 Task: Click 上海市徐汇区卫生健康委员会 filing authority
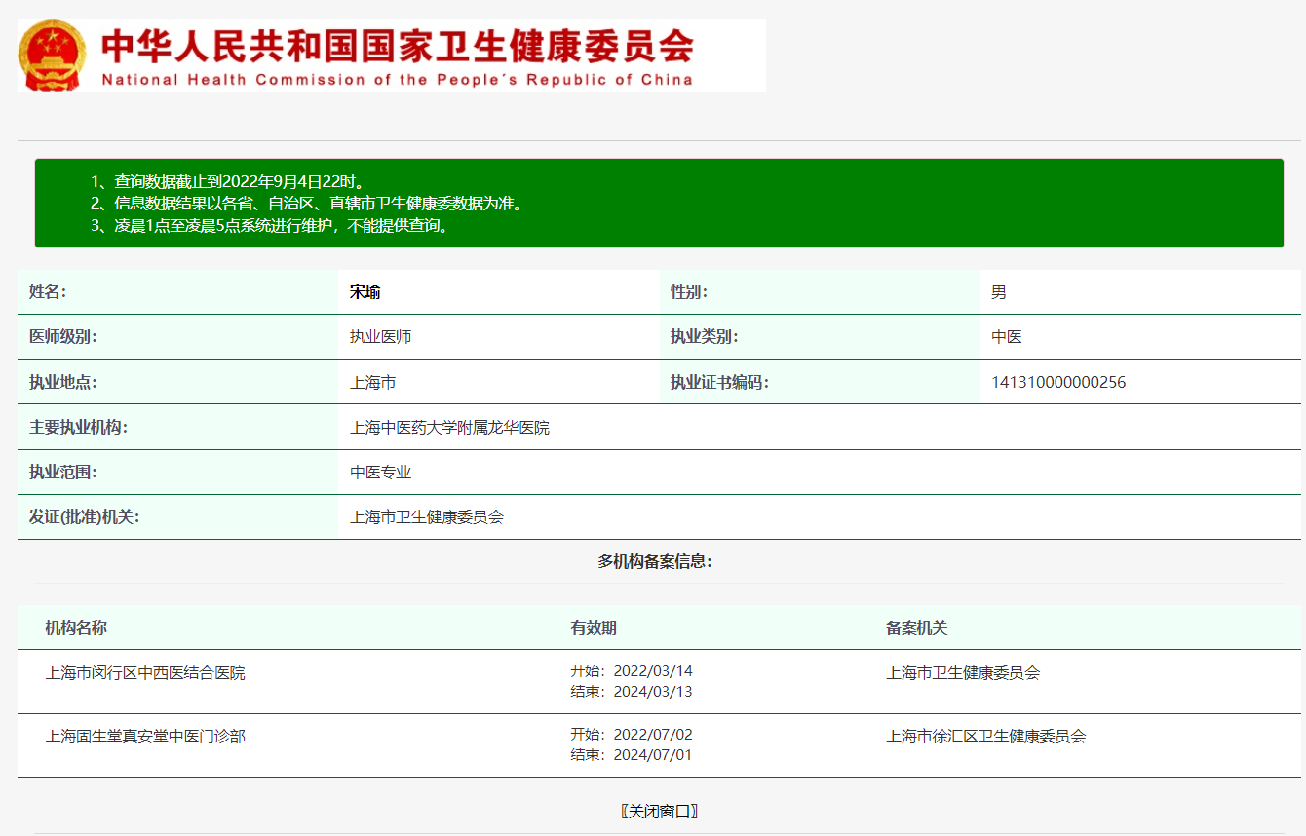pos(985,736)
